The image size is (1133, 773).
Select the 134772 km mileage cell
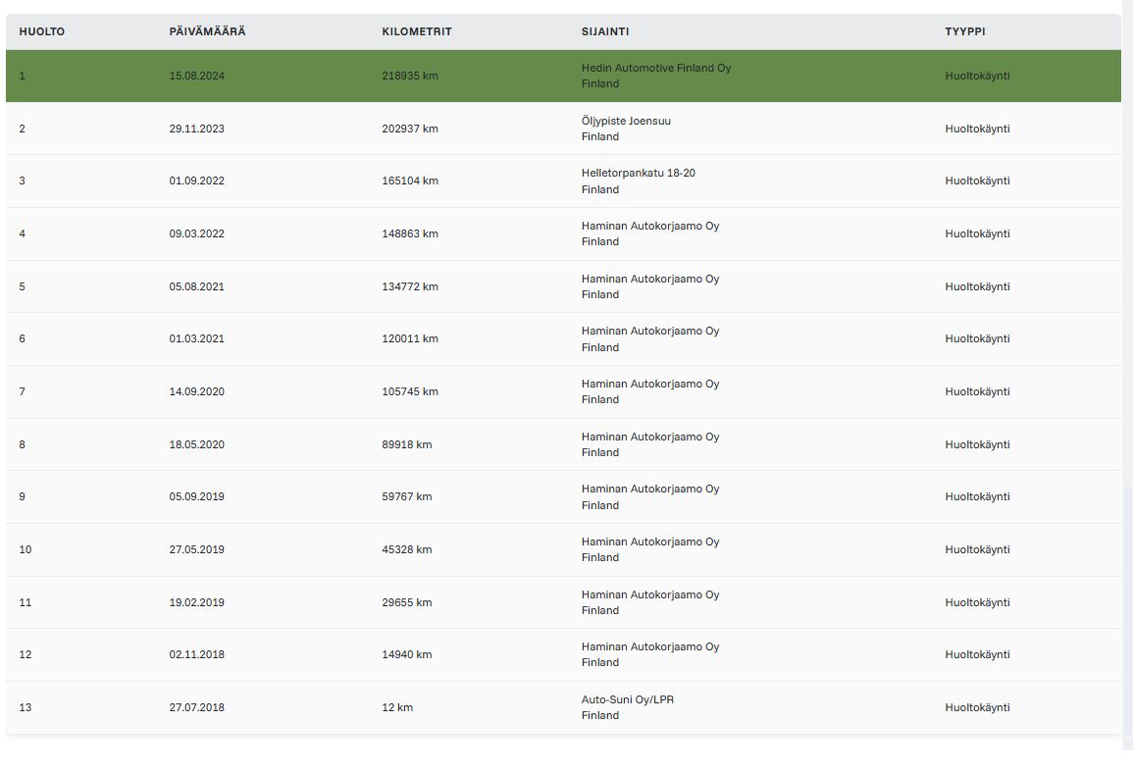410,286
